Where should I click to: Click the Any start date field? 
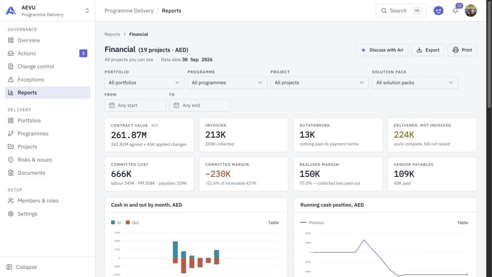click(135, 105)
